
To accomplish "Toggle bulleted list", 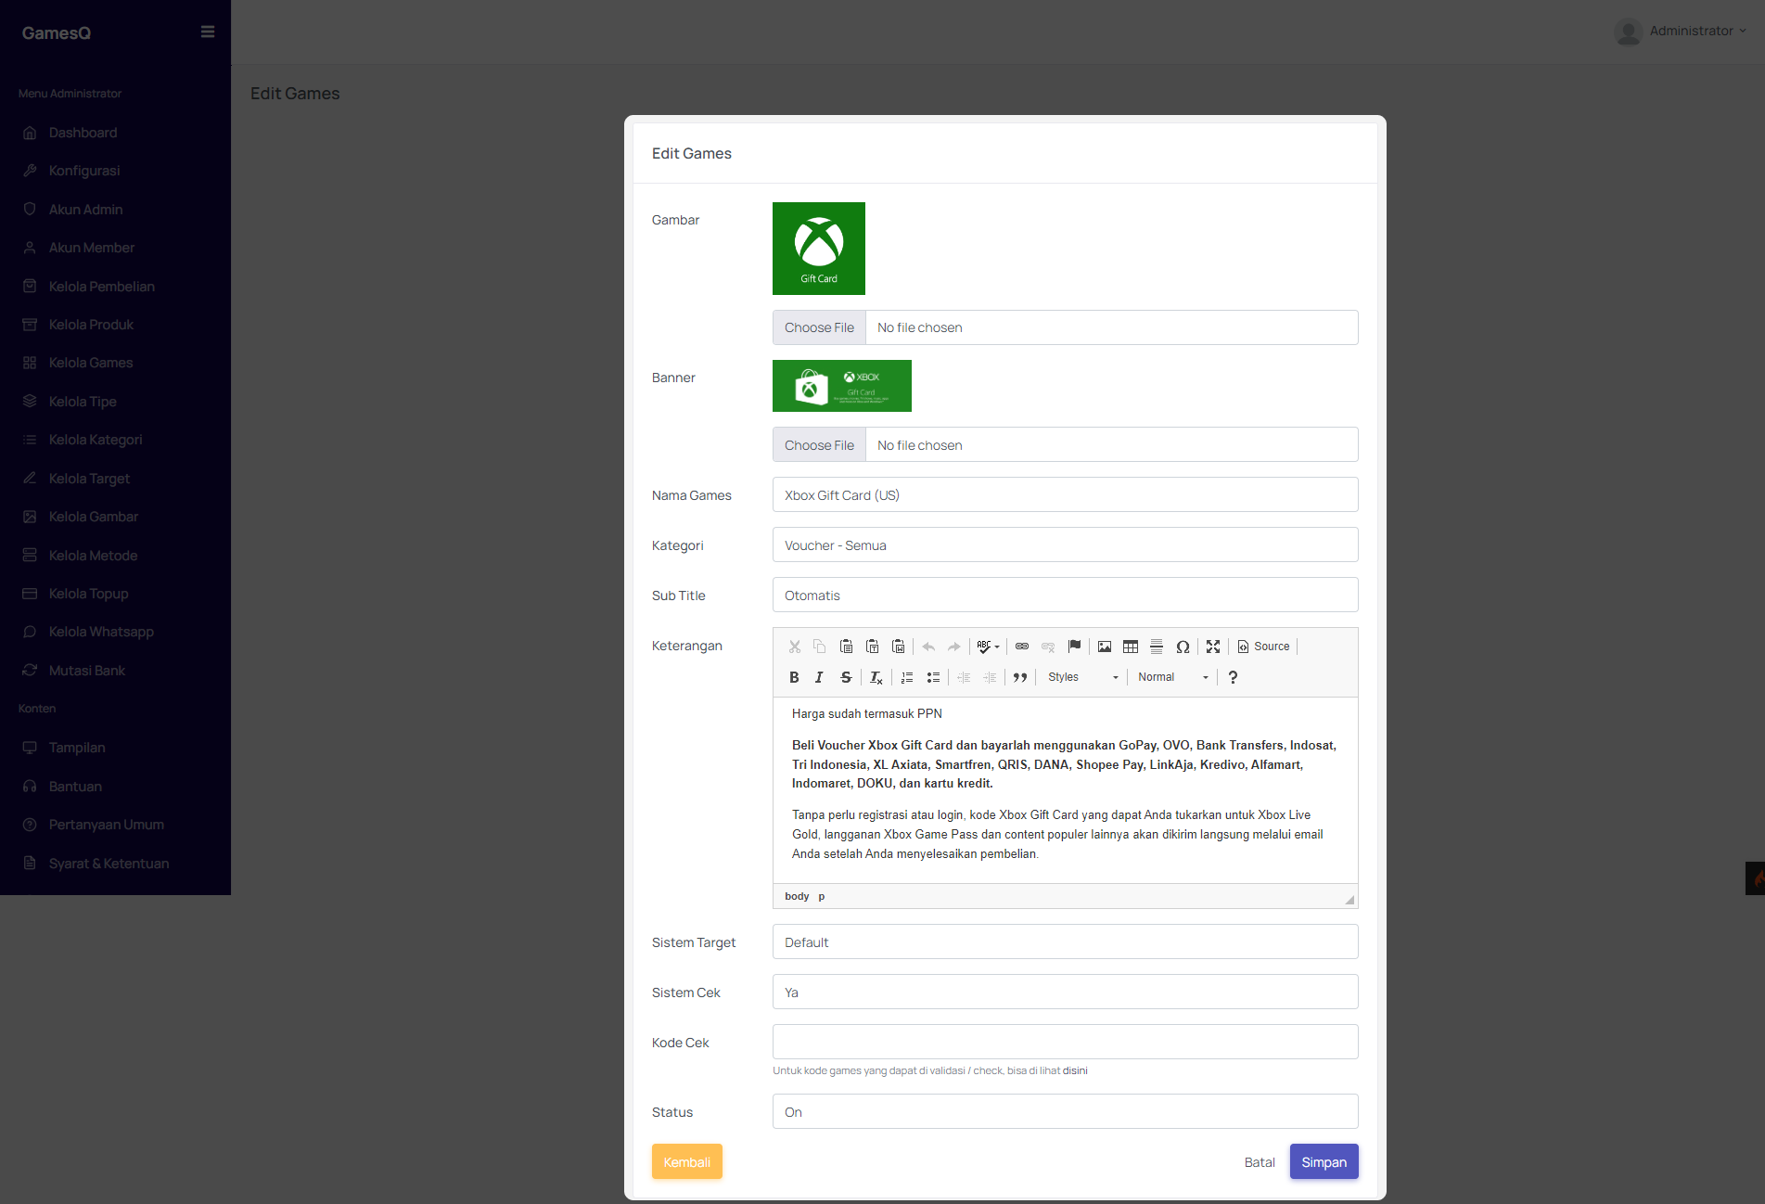I will click(x=933, y=677).
